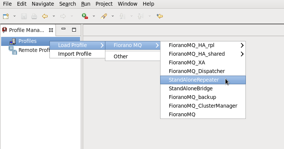Select the StandAloneBridge profile

[203, 88]
